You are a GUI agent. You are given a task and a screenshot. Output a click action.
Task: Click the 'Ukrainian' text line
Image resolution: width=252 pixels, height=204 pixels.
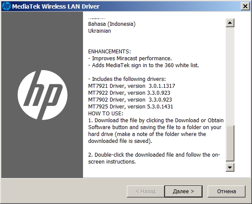point(99,31)
